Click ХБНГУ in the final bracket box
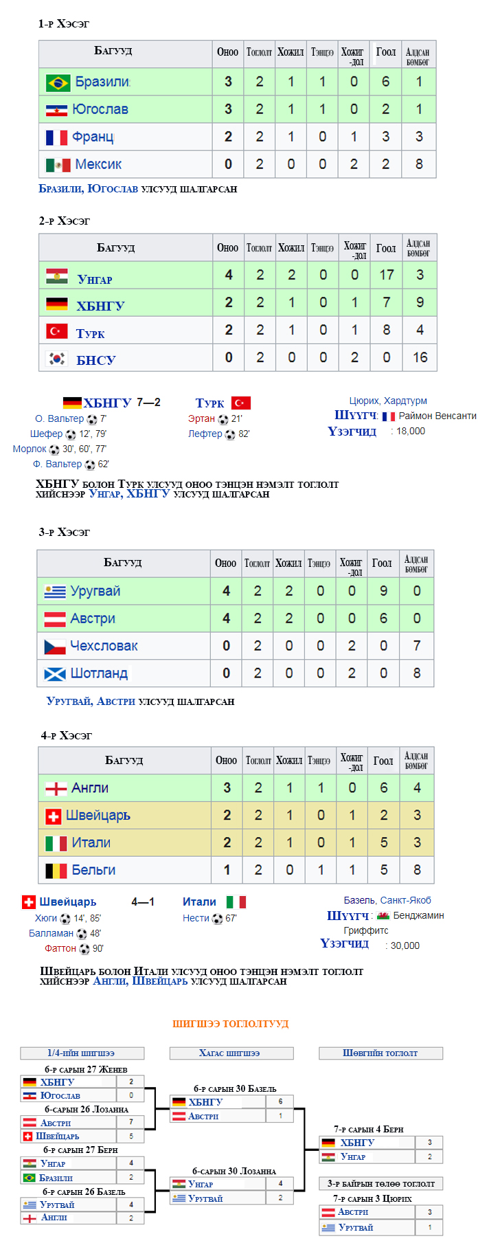This screenshot has height=1254, width=489. click(357, 1143)
